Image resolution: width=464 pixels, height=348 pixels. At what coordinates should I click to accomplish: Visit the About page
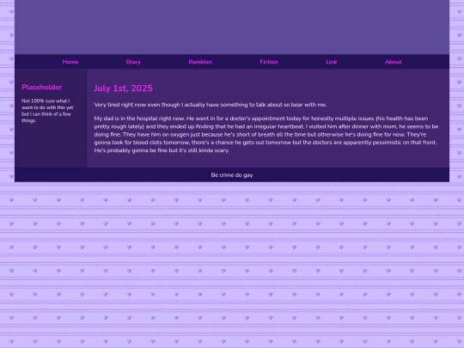tap(394, 62)
